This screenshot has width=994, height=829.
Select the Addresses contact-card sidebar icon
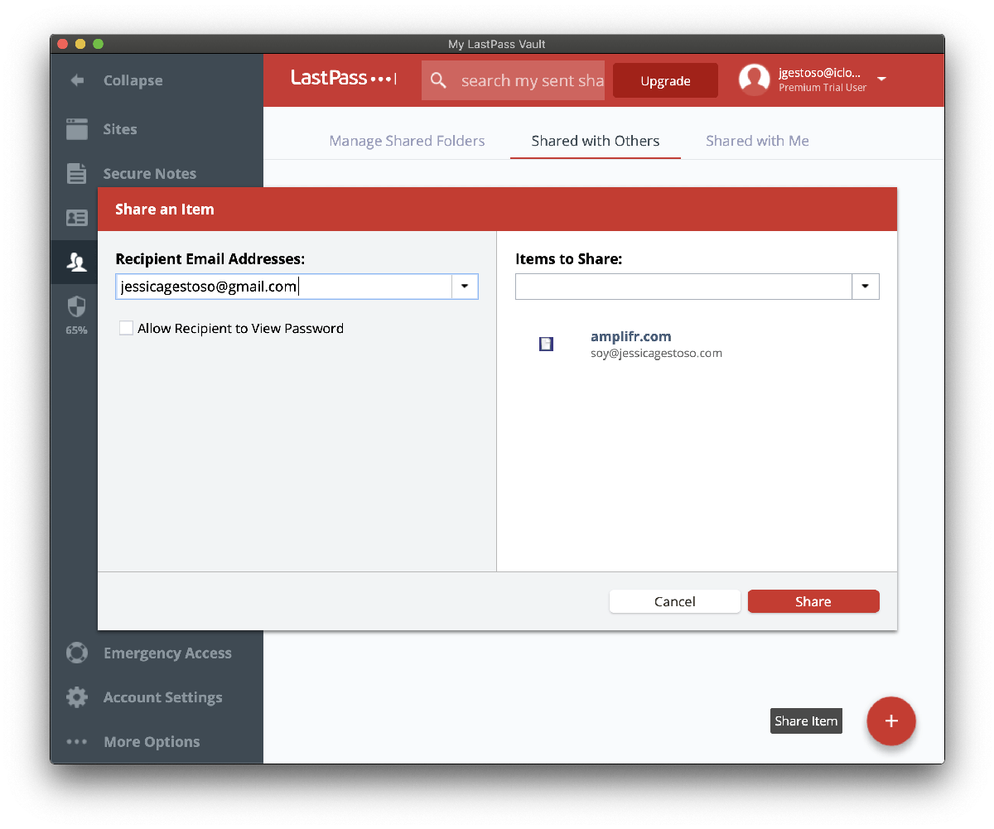pyautogui.click(x=76, y=217)
